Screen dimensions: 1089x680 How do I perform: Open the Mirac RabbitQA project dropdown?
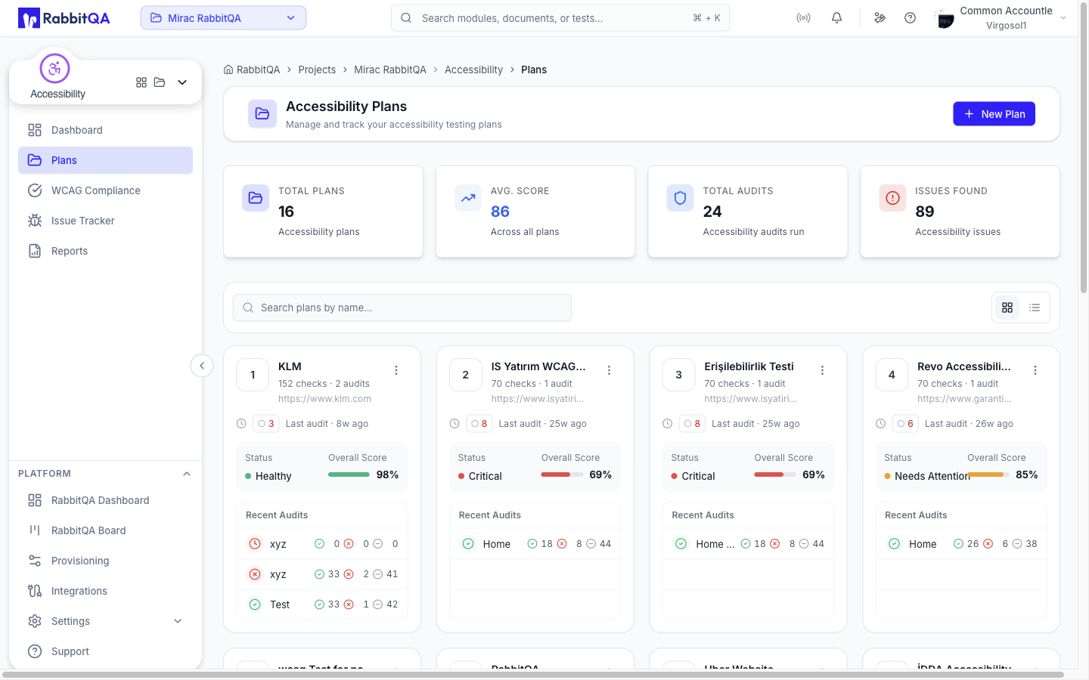click(x=223, y=18)
